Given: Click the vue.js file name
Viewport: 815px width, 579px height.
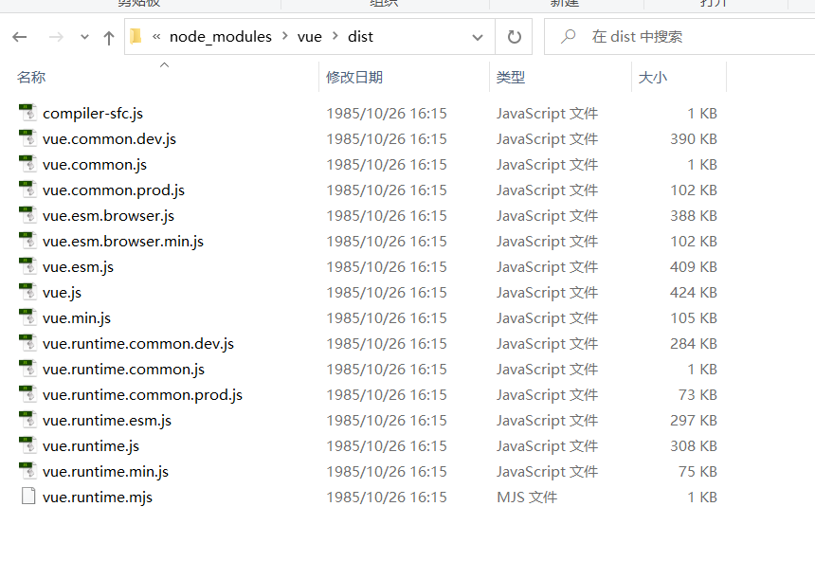Looking at the screenshot, I should [x=62, y=293].
